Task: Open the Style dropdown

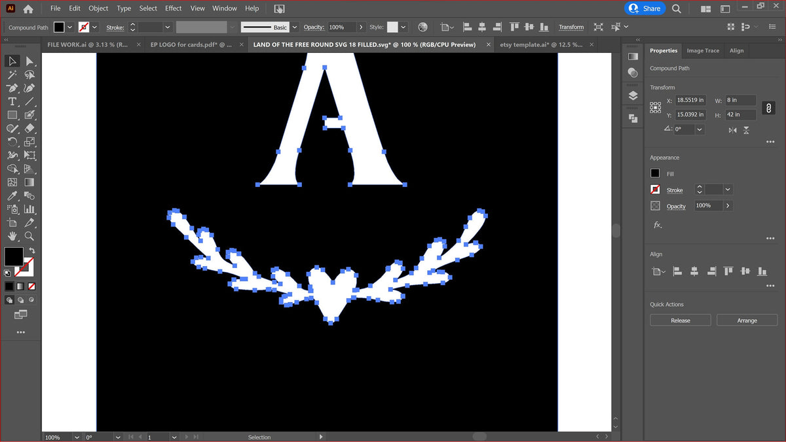Action: [403, 27]
